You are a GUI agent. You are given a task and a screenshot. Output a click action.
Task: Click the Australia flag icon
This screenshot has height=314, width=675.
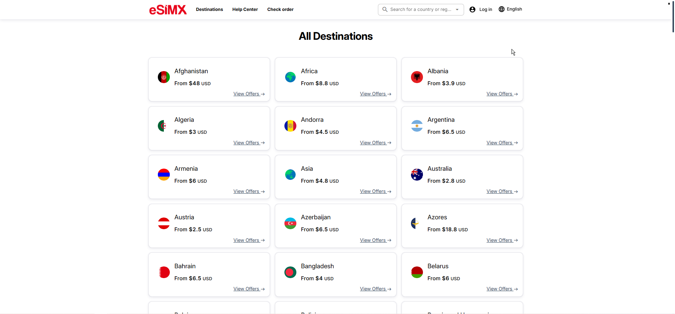(x=417, y=175)
